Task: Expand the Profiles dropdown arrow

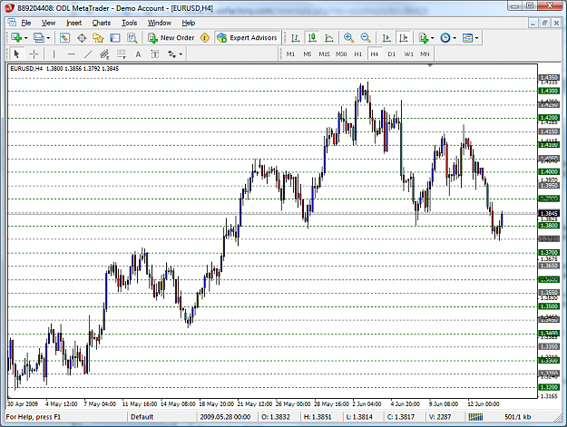Action: coord(48,38)
